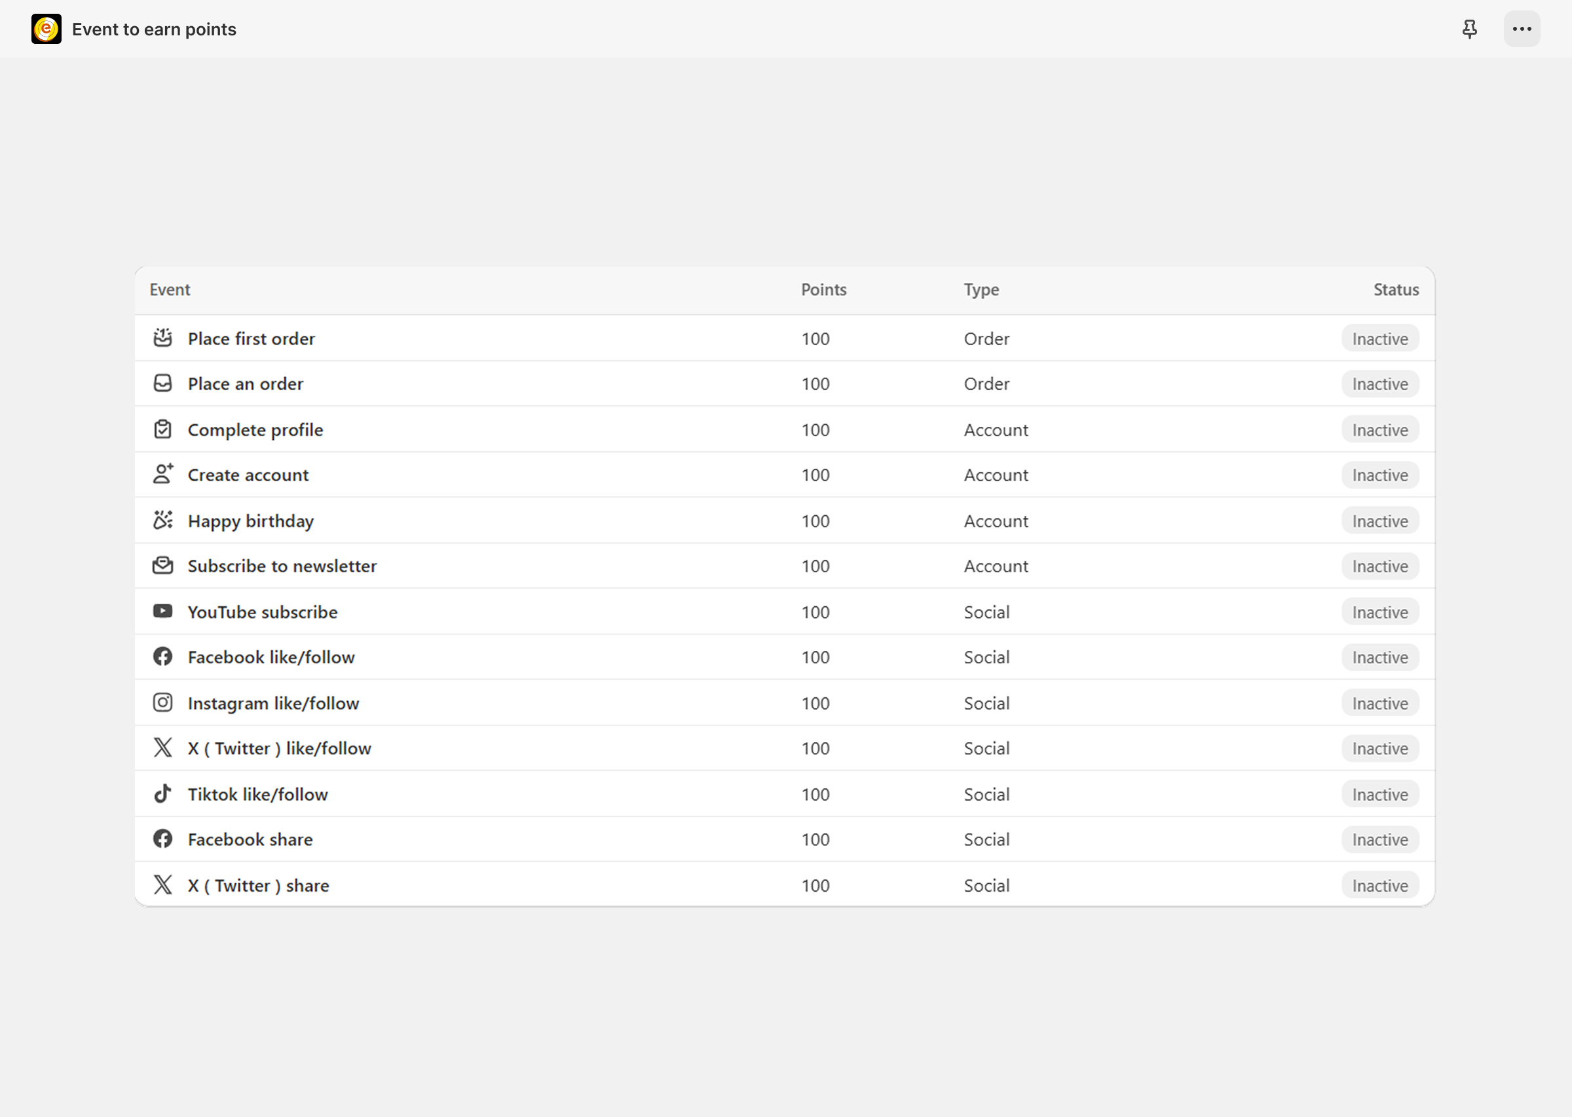Click the Event to earn points page title
The width and height of the screenshot is (1572, 1117).
point(154,29)
